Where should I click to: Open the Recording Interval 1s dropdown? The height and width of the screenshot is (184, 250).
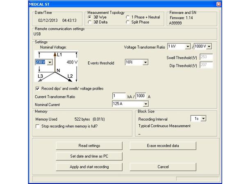(203, 119)
